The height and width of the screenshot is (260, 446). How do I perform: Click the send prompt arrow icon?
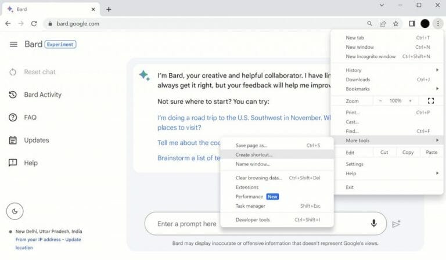[396, 223]
